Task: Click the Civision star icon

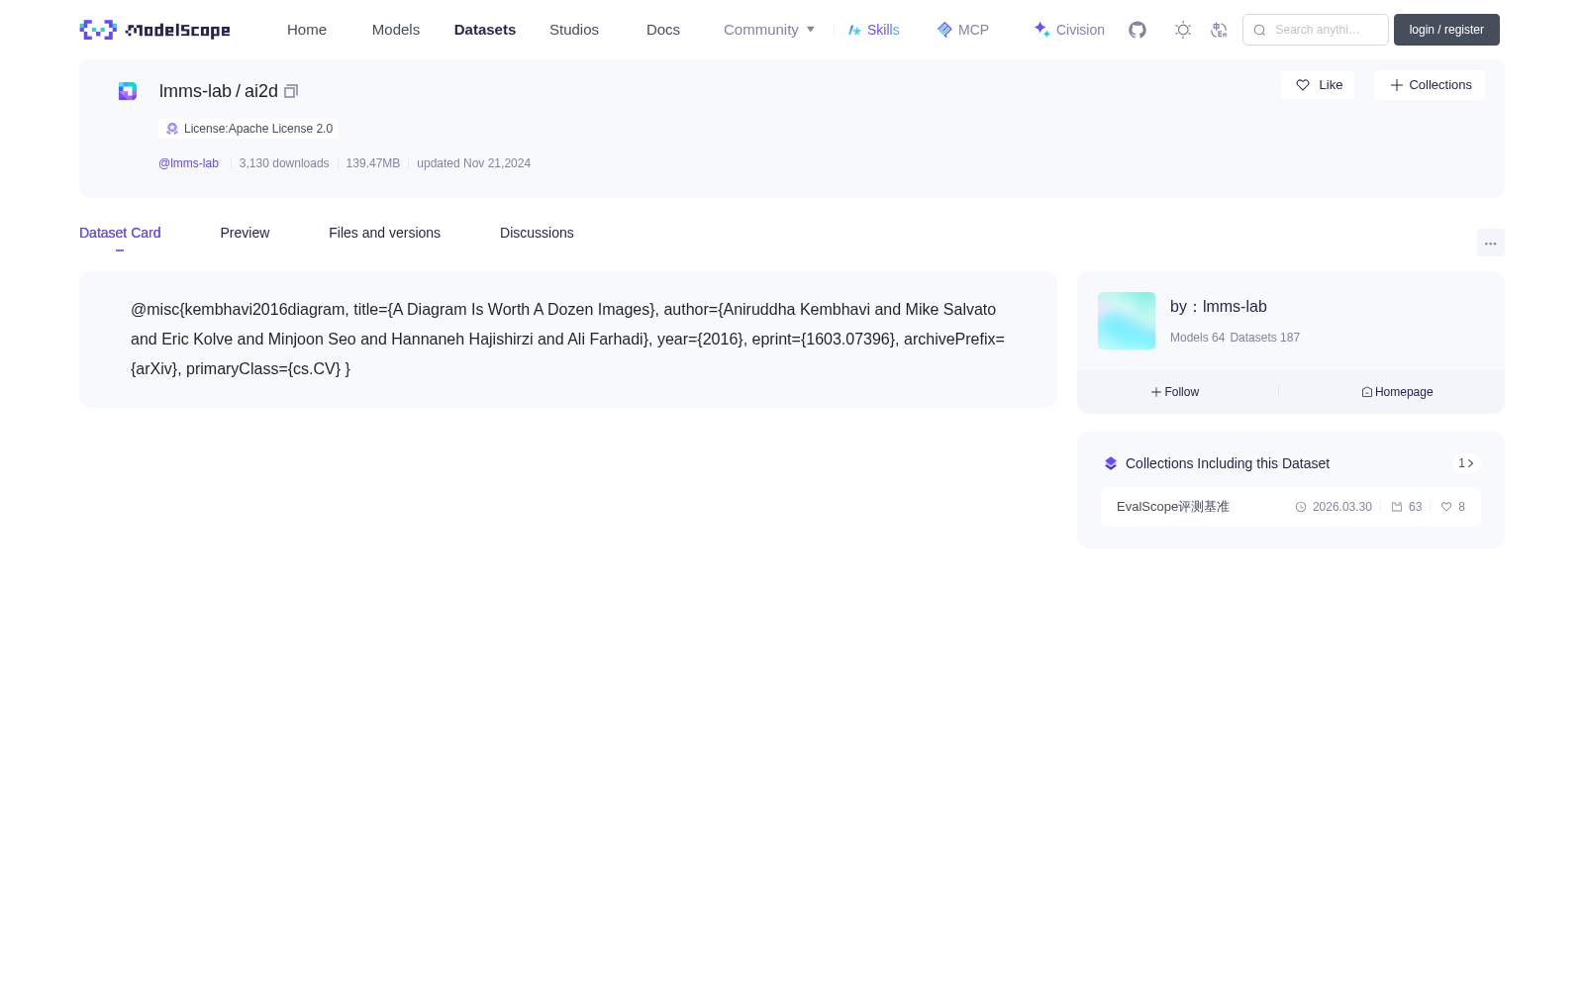Action: point(1041,30)
